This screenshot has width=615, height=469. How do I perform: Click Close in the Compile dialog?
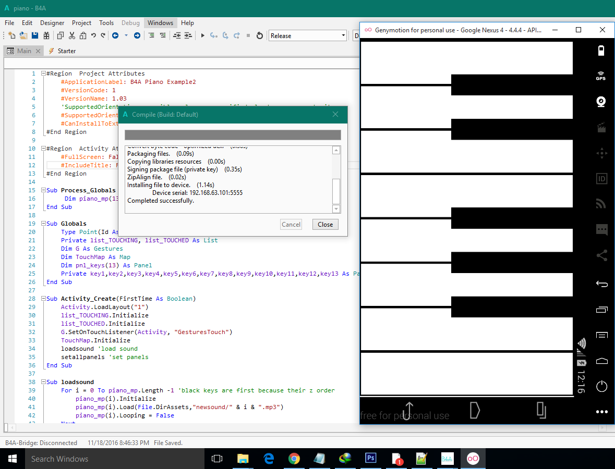coord(325,224)
